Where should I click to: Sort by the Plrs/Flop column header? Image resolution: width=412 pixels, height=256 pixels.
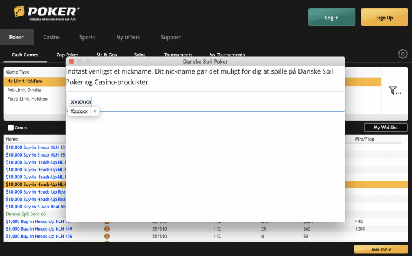365,139
